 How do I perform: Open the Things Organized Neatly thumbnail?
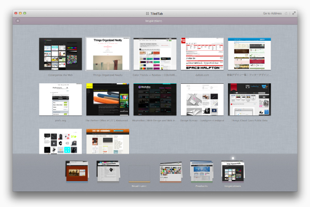[x=108, y=54]
